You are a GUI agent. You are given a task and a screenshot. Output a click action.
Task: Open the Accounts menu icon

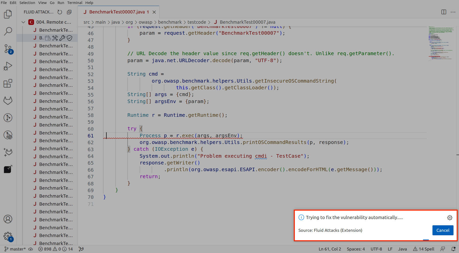pyautogui.click(x=8, y=219)
